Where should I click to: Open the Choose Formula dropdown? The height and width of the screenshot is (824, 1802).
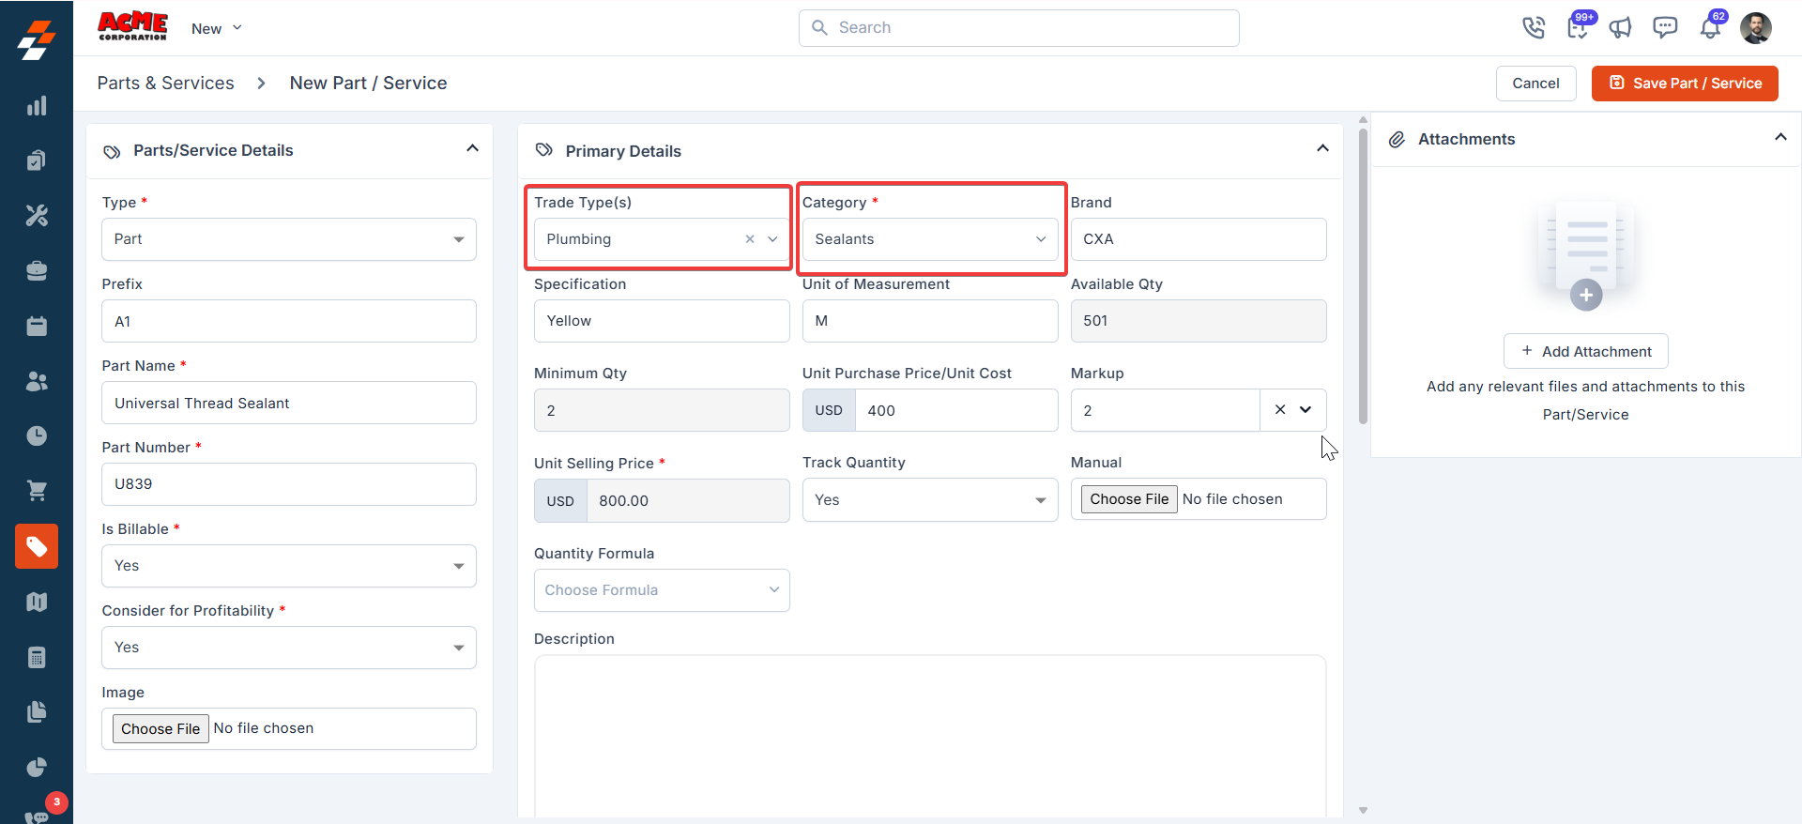pyautogui.click(x=662, y=590)
